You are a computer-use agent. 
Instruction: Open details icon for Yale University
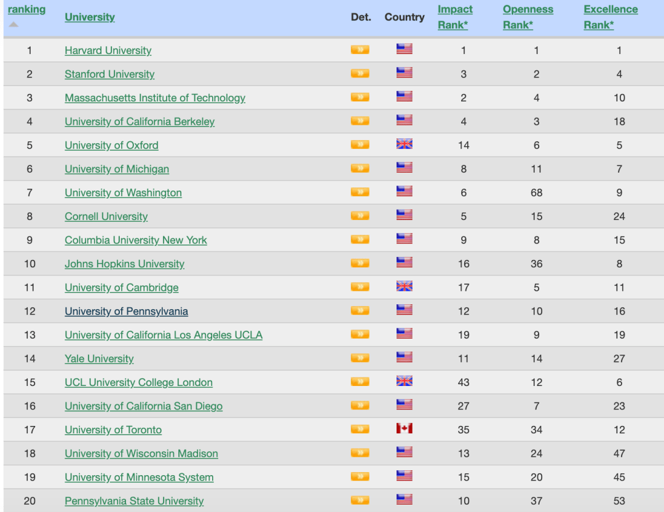360,358
